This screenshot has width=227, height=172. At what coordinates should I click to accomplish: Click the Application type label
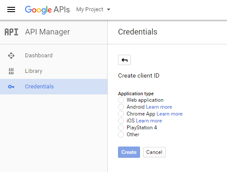pos(136,94)
